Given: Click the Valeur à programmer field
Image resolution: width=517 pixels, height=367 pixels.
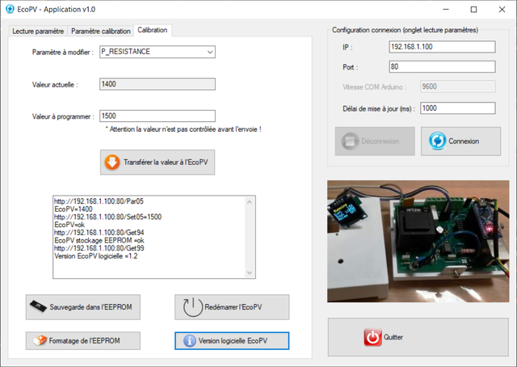Looking at the screenshot, I should (158, 116).
